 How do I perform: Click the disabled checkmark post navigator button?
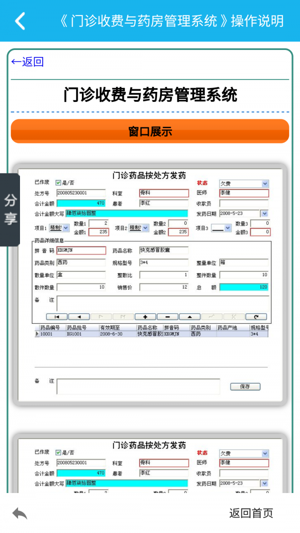point(212,317)
